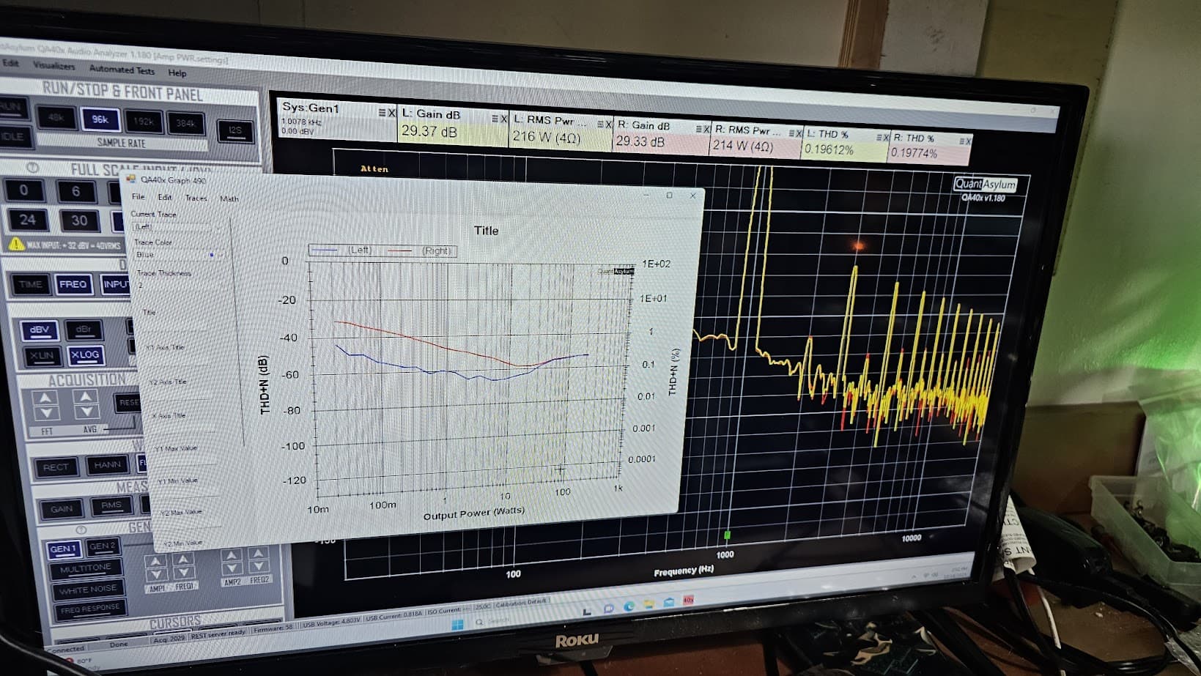Open the L: Gain dB tile menu icon
Viewport: 1201px width, 676px height.
coord(495,118)
